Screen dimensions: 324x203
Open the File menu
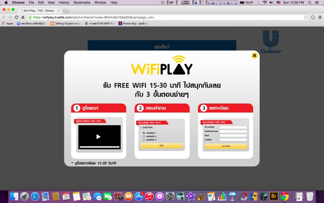(31, 2)
